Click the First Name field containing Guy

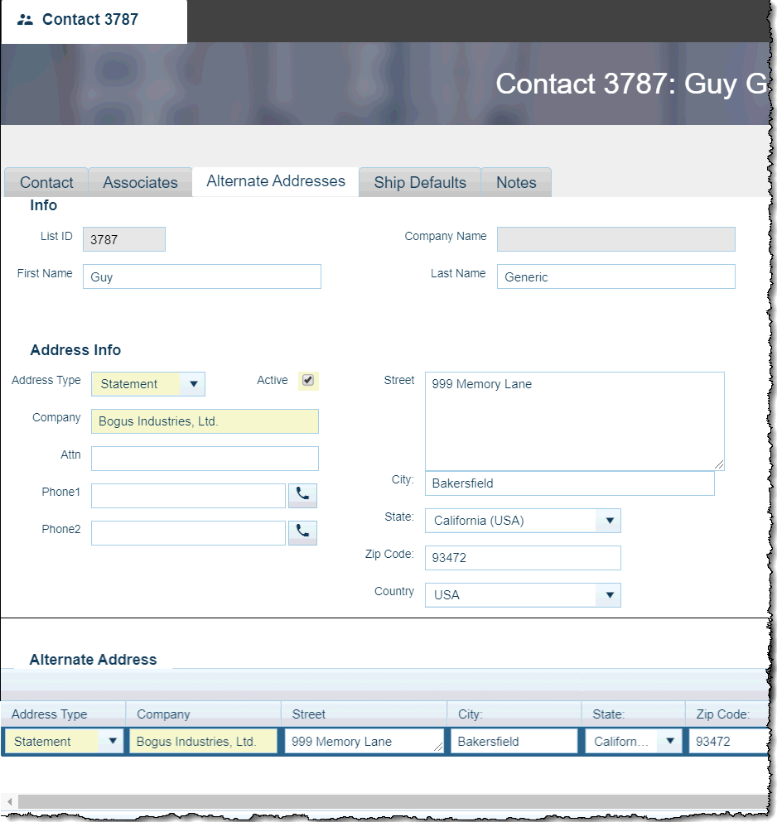(x=202, y=276)
